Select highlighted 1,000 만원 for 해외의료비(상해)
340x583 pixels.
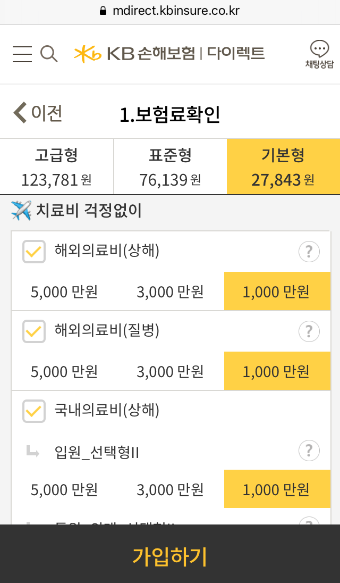pyautogui.click(x=276, y=292)
